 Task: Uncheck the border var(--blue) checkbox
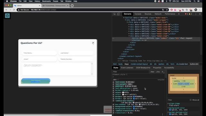pos(113,99)
